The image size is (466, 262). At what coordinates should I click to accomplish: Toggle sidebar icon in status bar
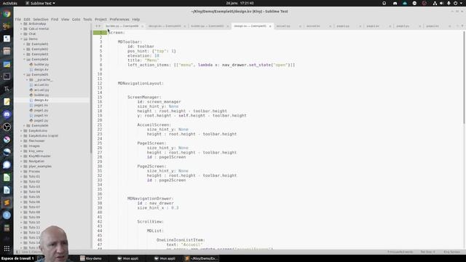pos(17,252)
